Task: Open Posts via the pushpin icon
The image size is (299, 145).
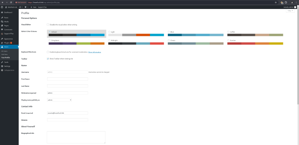Action: click(x=2, y=18)
